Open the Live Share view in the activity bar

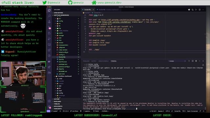(x=49, y=67)
